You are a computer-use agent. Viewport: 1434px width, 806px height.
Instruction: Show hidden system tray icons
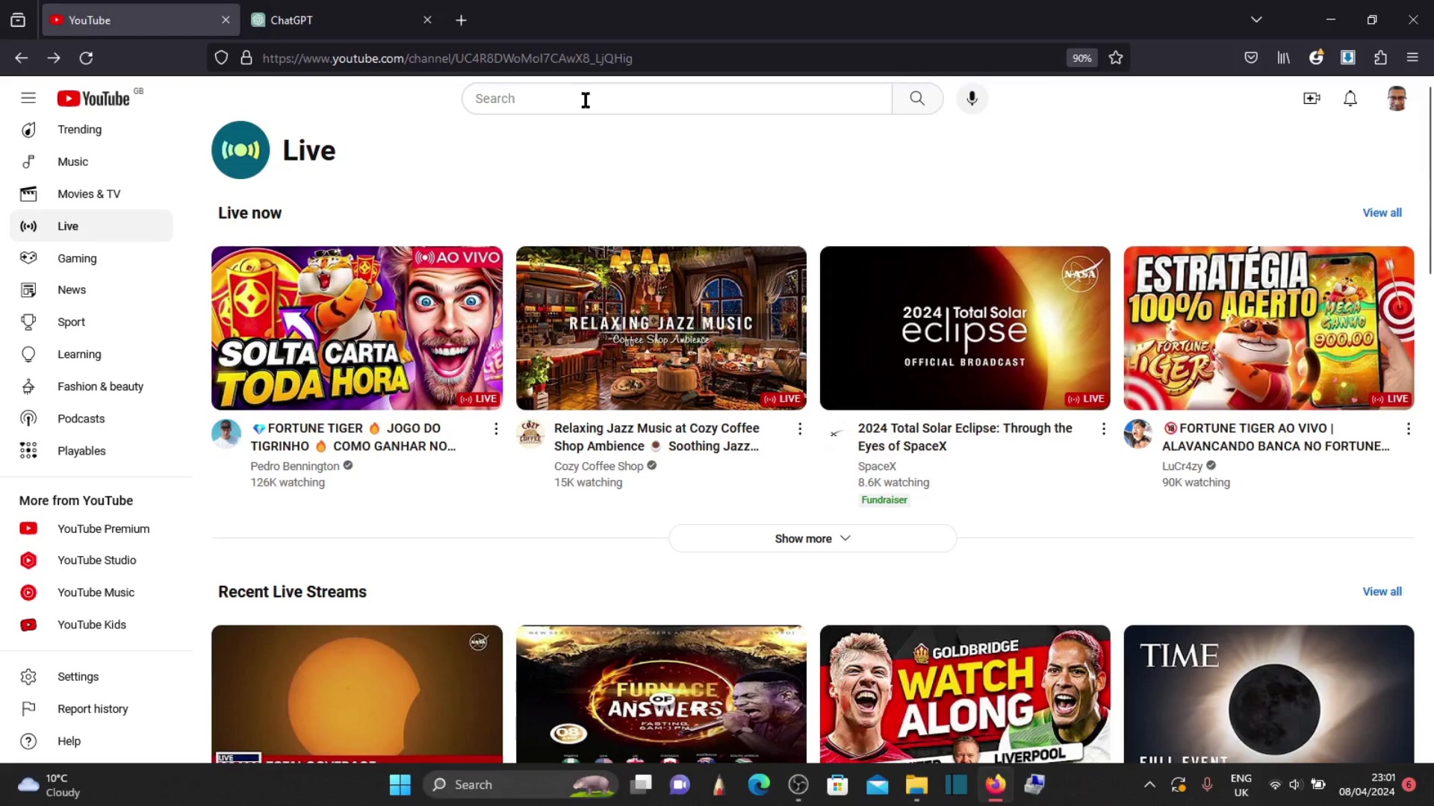coord(1149,784)
